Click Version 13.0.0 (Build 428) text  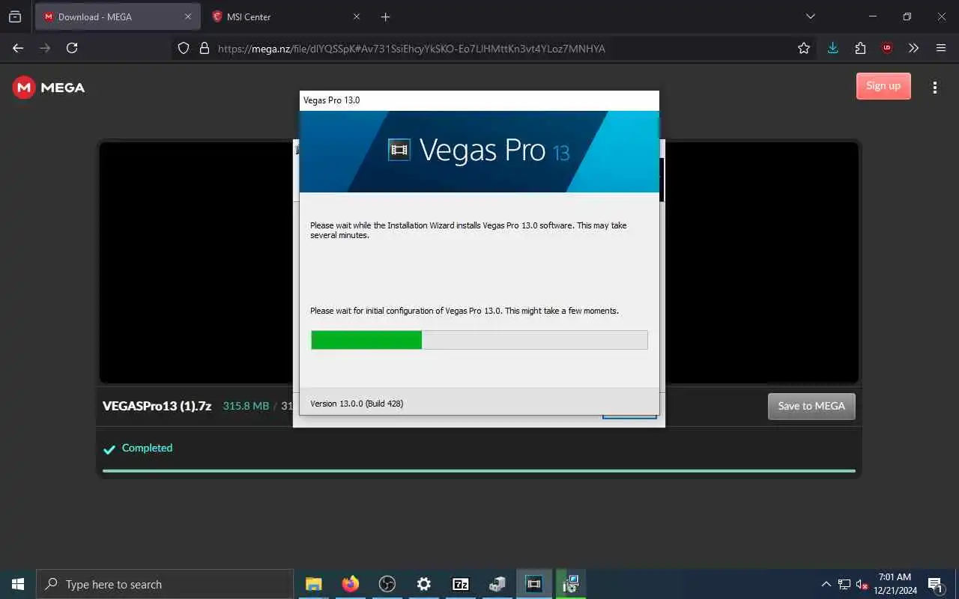click(x=357, y=404)
